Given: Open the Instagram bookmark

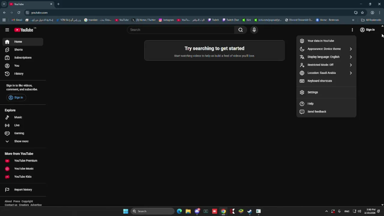Looking at the screenshot, I should coord(166,20).
